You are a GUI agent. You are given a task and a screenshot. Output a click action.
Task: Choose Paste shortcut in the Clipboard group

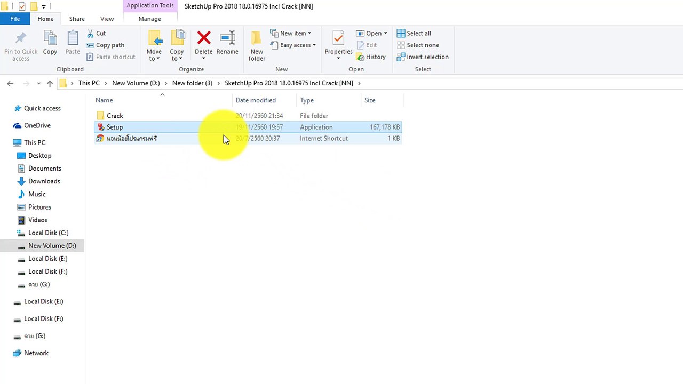(x=111, y=57)
